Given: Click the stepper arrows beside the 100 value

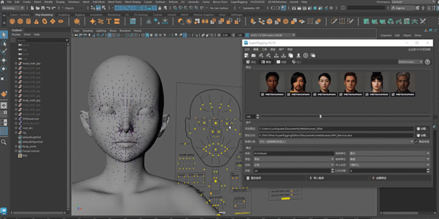Looking at the screenshot, I should click(x=258, y=116).
